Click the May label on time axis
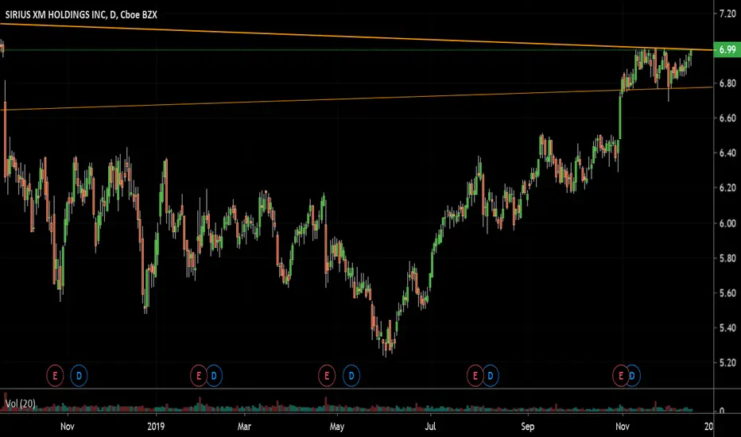This screenshot has width=741, height=437. (x=337, y=427)
